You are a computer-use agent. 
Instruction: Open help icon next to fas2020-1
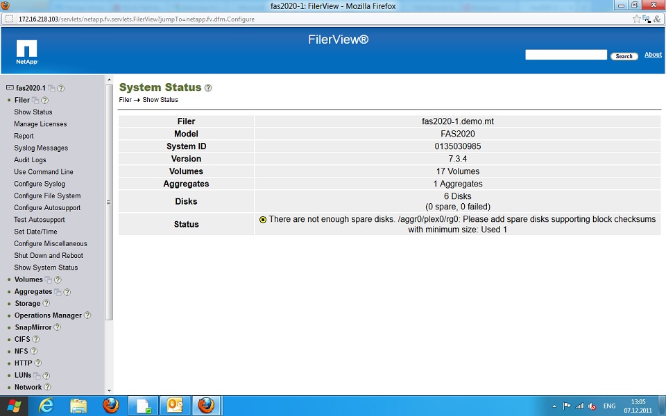[x=61, y=88]
